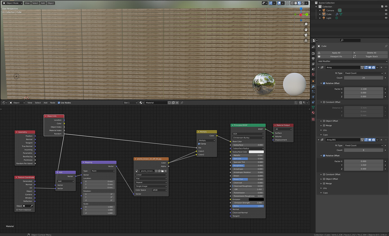Image resolution: width=389 pixels, height=236 pixels.
Task: Open the Object Constraints properties tab
Action: click(313, 102)
